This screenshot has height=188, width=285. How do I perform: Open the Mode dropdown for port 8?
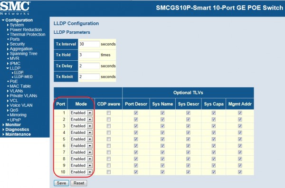tap(81, 159)
